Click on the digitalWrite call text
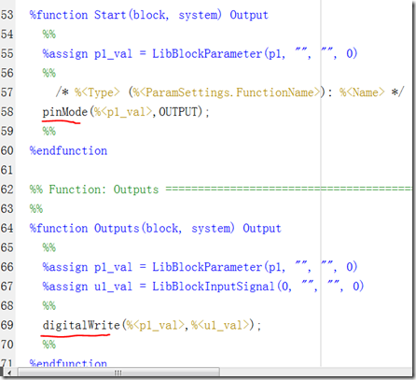Viewport: 416px width, 380px height. click(x=151, y=325)
